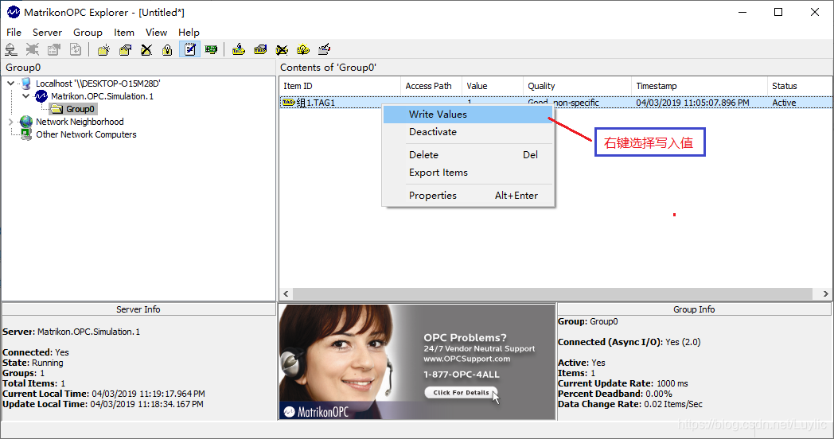Screen dimensions: 834x439
Task: Click the green circuit board toolbar icon
Action: click(211, 49)
